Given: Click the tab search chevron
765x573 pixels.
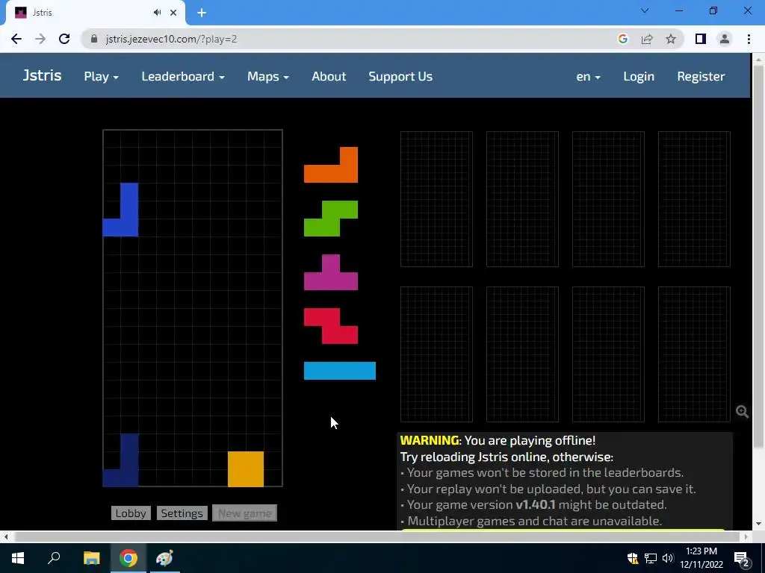Looking at the screenshot, I should 645,10.
